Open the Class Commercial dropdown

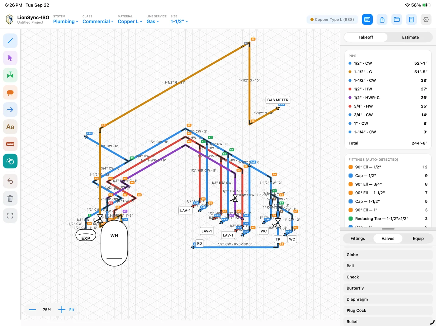click(98, 19)
